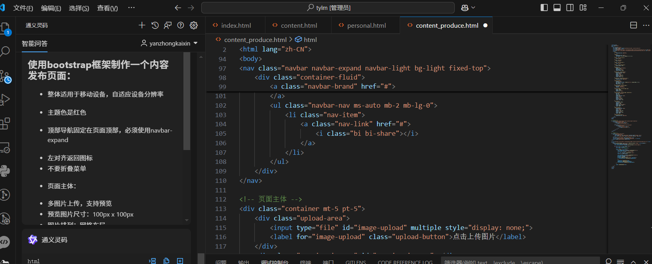Viewport: 652px width, 264px height.
Task: Open the Copilot dropdown in title bar
Action: click(x=468, y=8)
